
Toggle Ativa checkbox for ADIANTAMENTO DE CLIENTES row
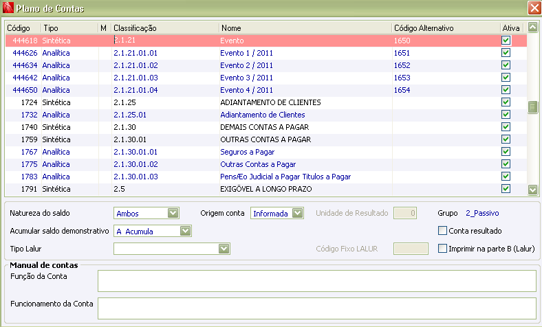pos(506,102)
